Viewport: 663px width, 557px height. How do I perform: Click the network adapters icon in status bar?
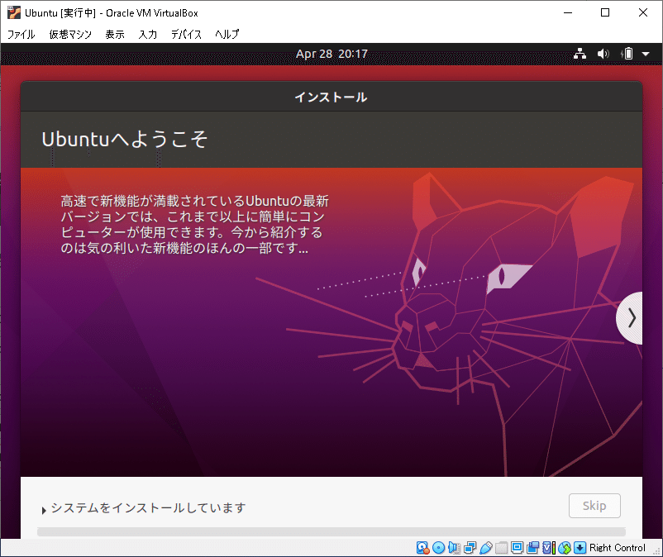click(x=470, y=548)
